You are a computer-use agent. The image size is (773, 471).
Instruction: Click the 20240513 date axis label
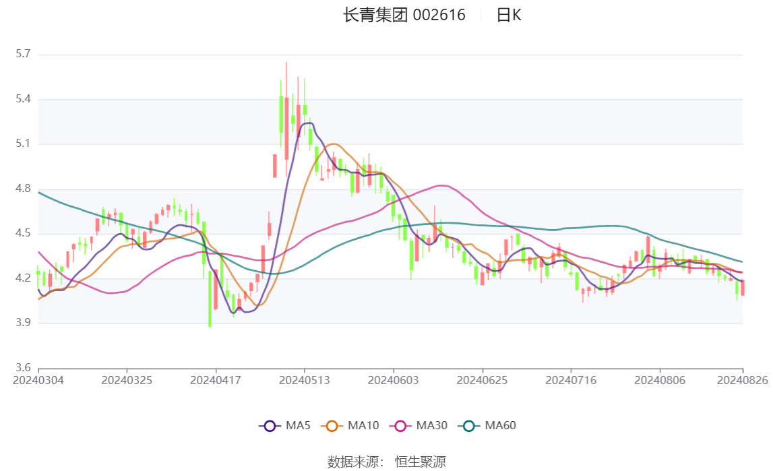coord(304,380)
